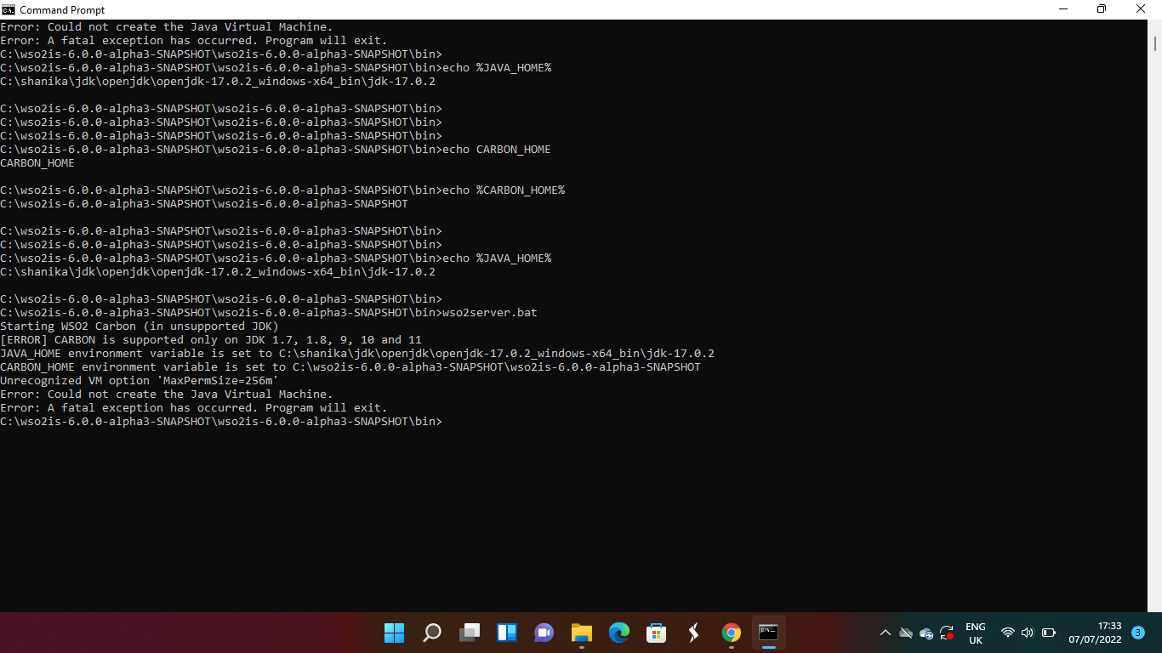Click the 'JAVA_HOME environment variable is set to' line
Viewport: 1162px width, 653px height.
click(x=357, y=354)
